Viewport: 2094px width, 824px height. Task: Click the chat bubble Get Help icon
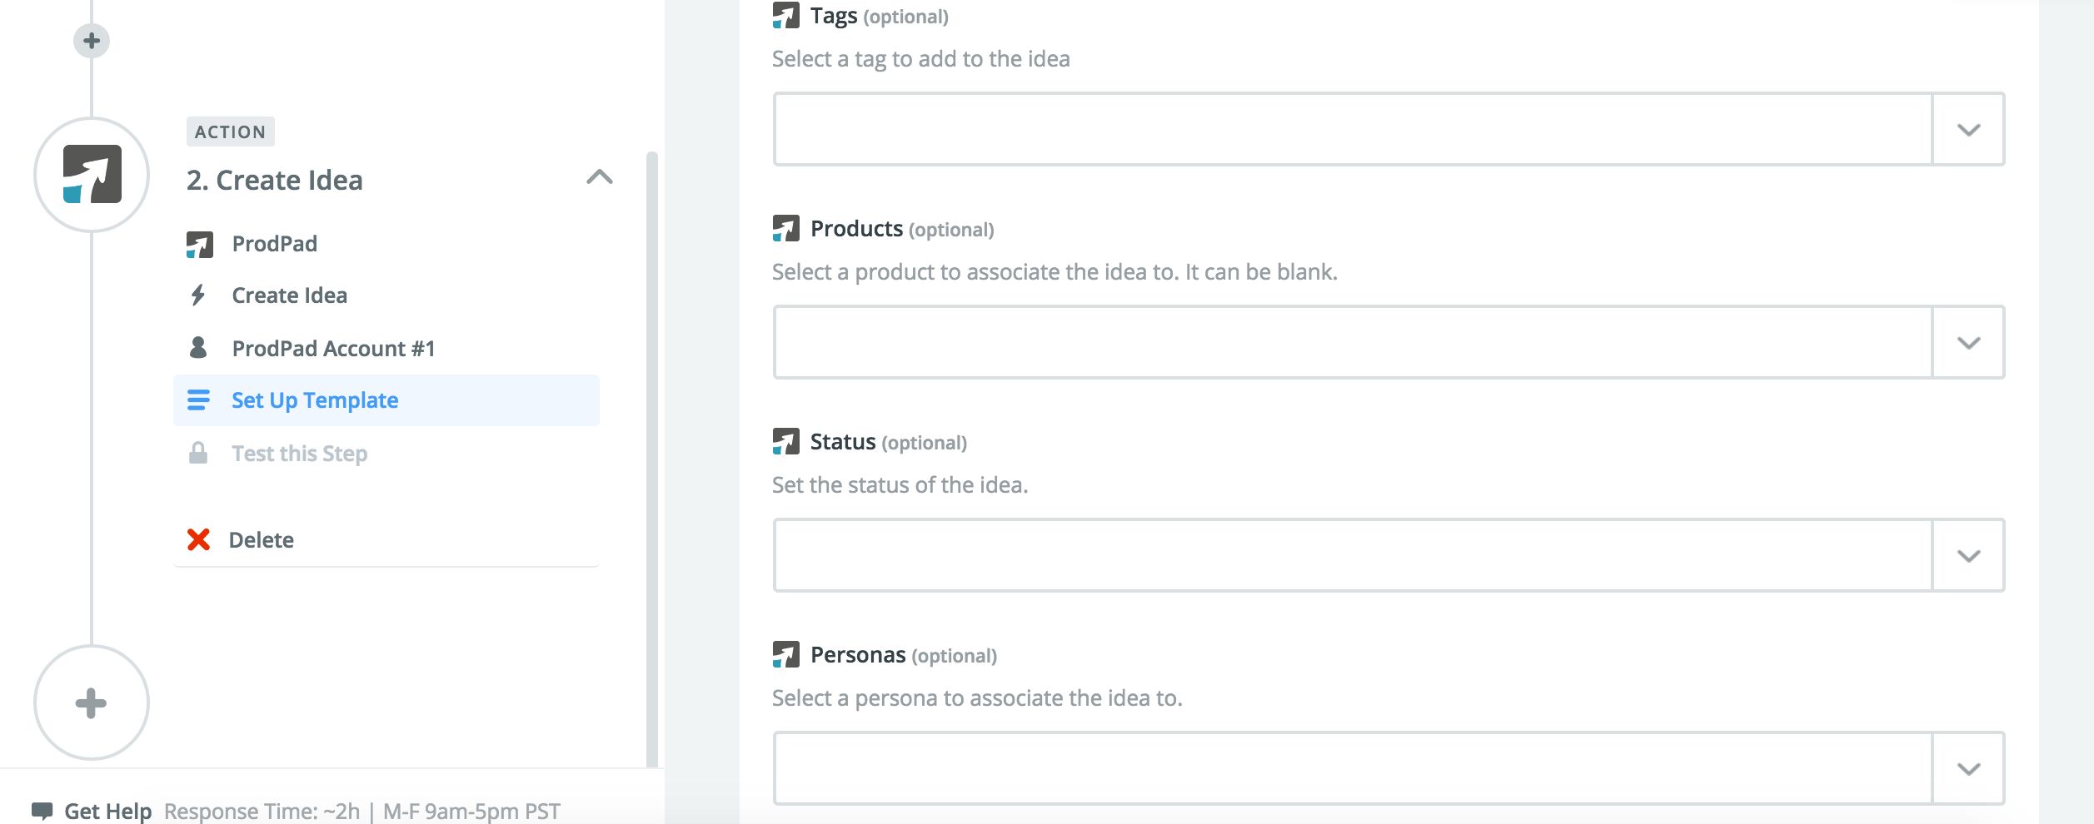click(x=42, y=811)
